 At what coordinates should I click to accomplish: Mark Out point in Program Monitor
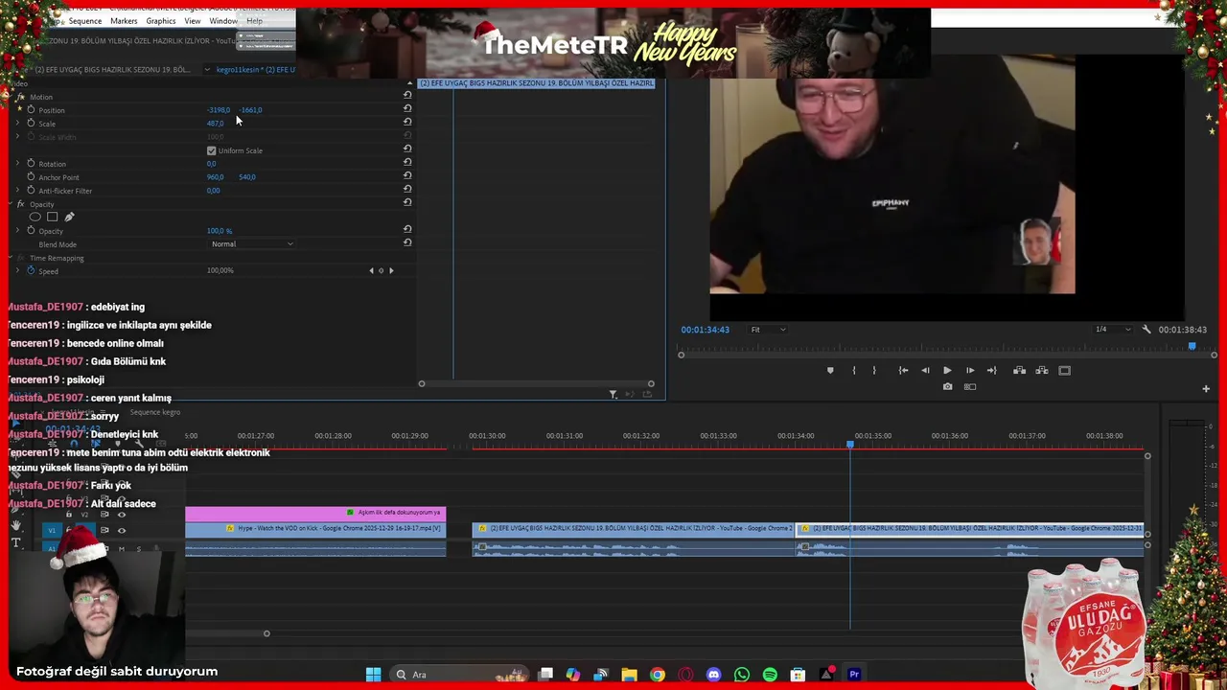[874, 370]
